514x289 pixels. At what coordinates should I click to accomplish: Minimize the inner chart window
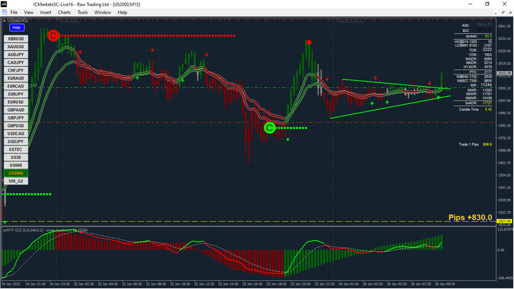[495, 12]
